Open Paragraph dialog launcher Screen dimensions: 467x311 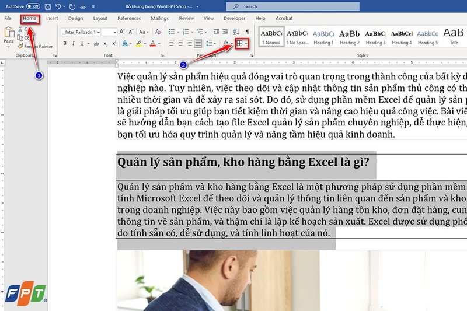coord(252,55)
